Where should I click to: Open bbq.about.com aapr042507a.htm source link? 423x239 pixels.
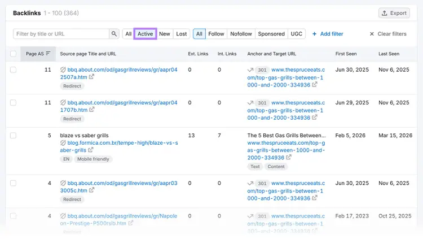click(x=118, y=73)
